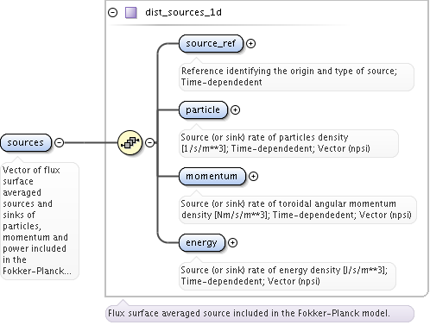The image size is (430, 325).
Task: Click the toroidal angular momentum annotation
Action: (298, 209)
